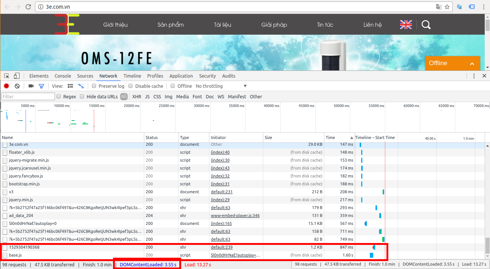Filter requests by XHR type
The width and height of the screenshot is (490, 269).
[x=137, y=97]
